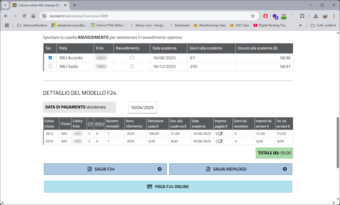Show more bookmarks with chevron

pyautogui.click(x=301, y=25)
